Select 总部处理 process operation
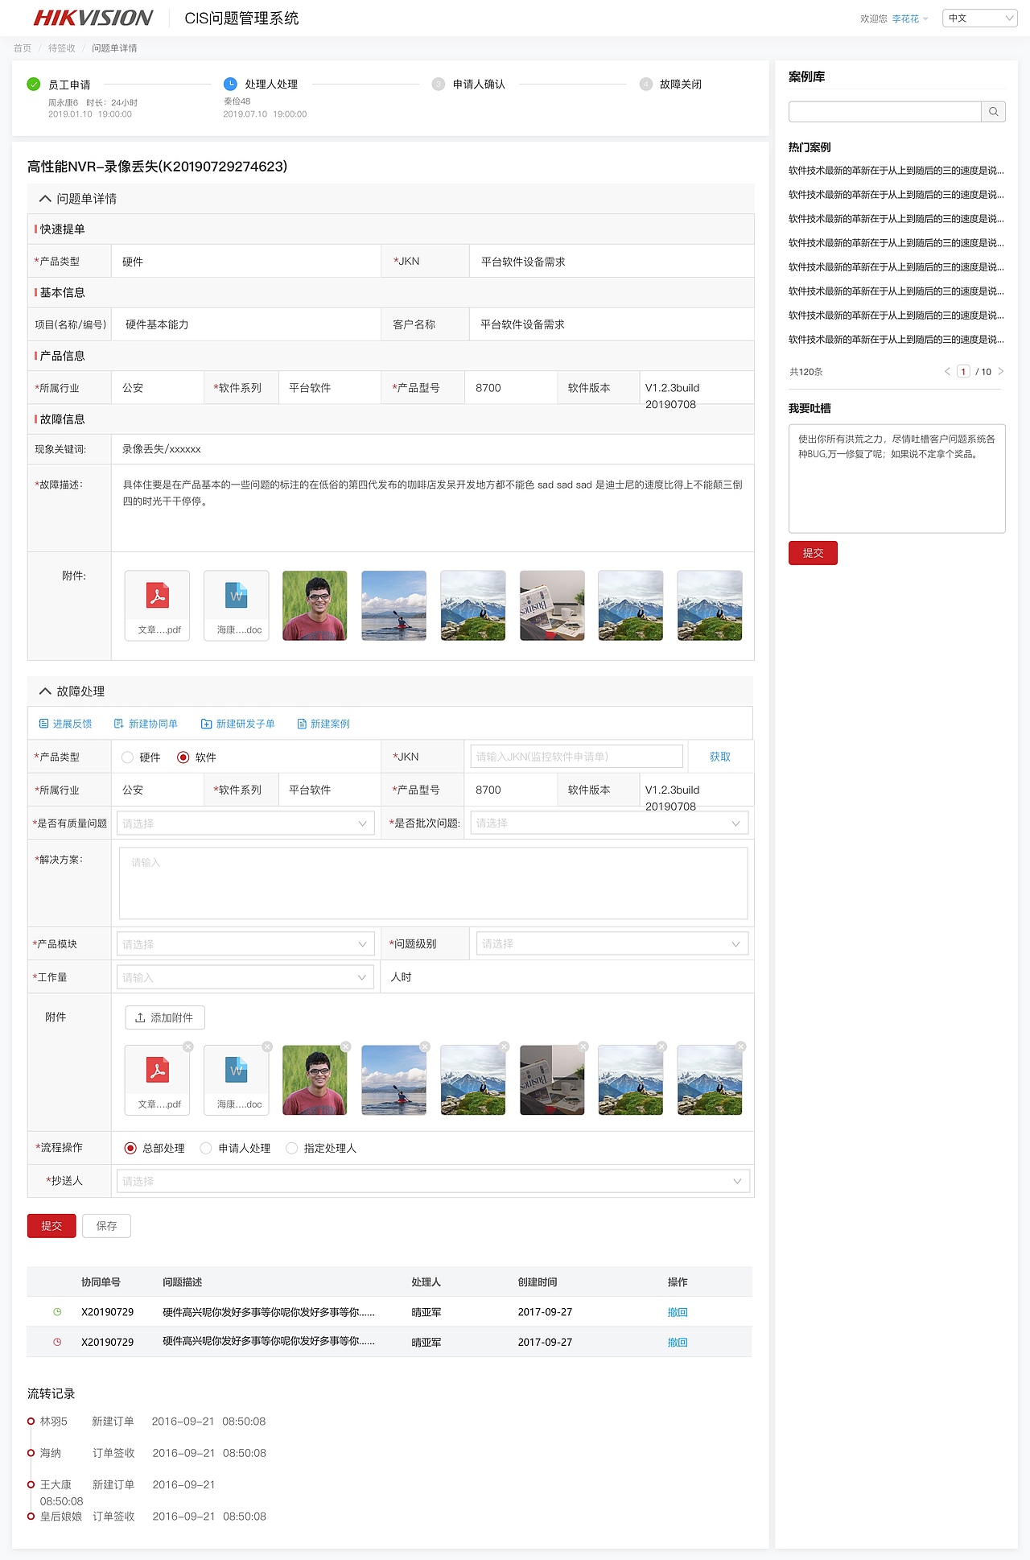Image resolution: width=1030 pixels, height=1560 pixels. point(130,1148)
